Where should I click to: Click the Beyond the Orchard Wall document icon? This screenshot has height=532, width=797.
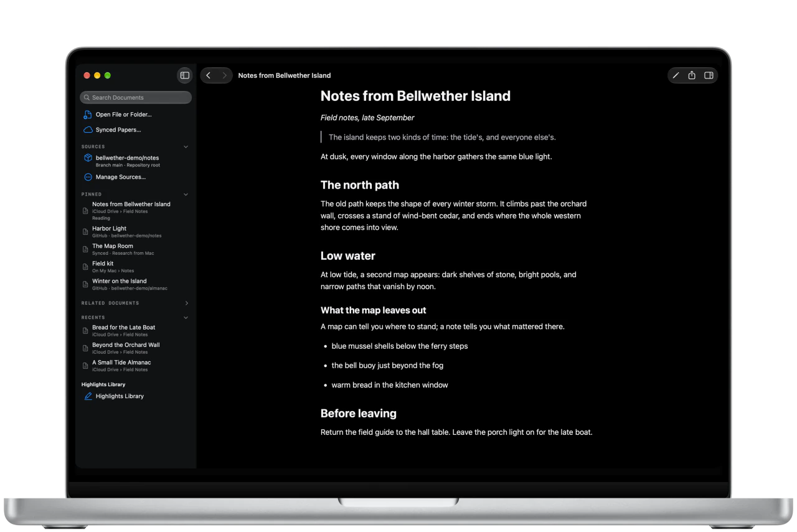click(86, 348)
